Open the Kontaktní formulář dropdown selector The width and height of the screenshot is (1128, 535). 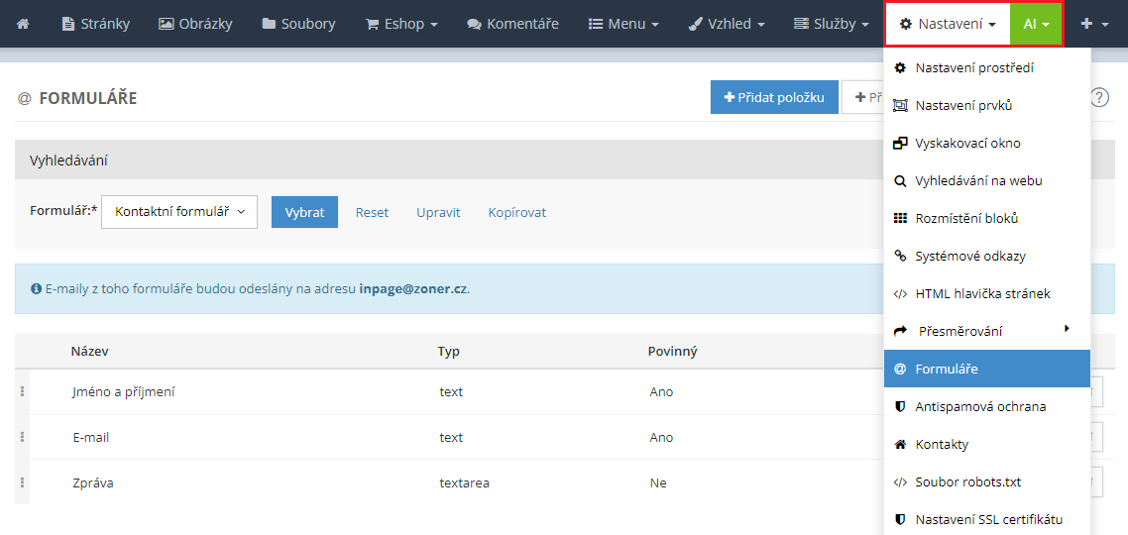179,212
